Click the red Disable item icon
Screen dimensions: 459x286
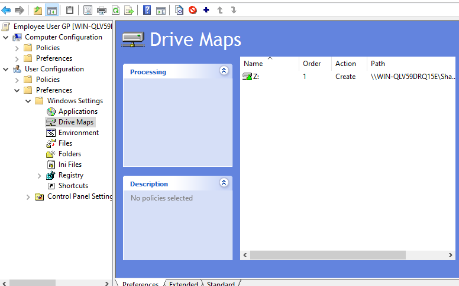click(193, 10)
